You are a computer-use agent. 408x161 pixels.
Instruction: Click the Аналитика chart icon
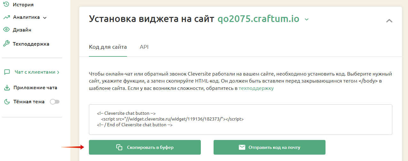(x=6, y=17)
